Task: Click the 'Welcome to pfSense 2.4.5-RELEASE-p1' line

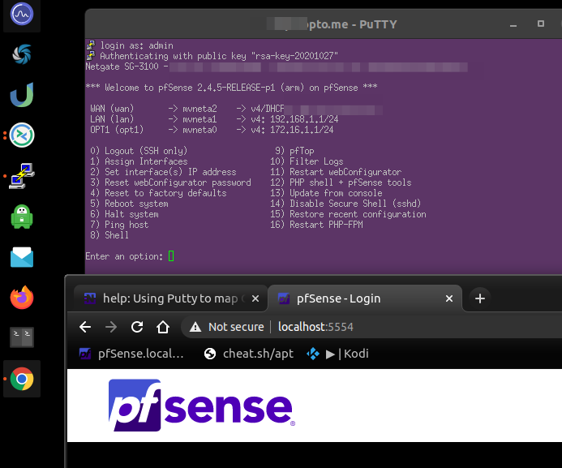Action: pyautogui.click(x=231, y=88)
